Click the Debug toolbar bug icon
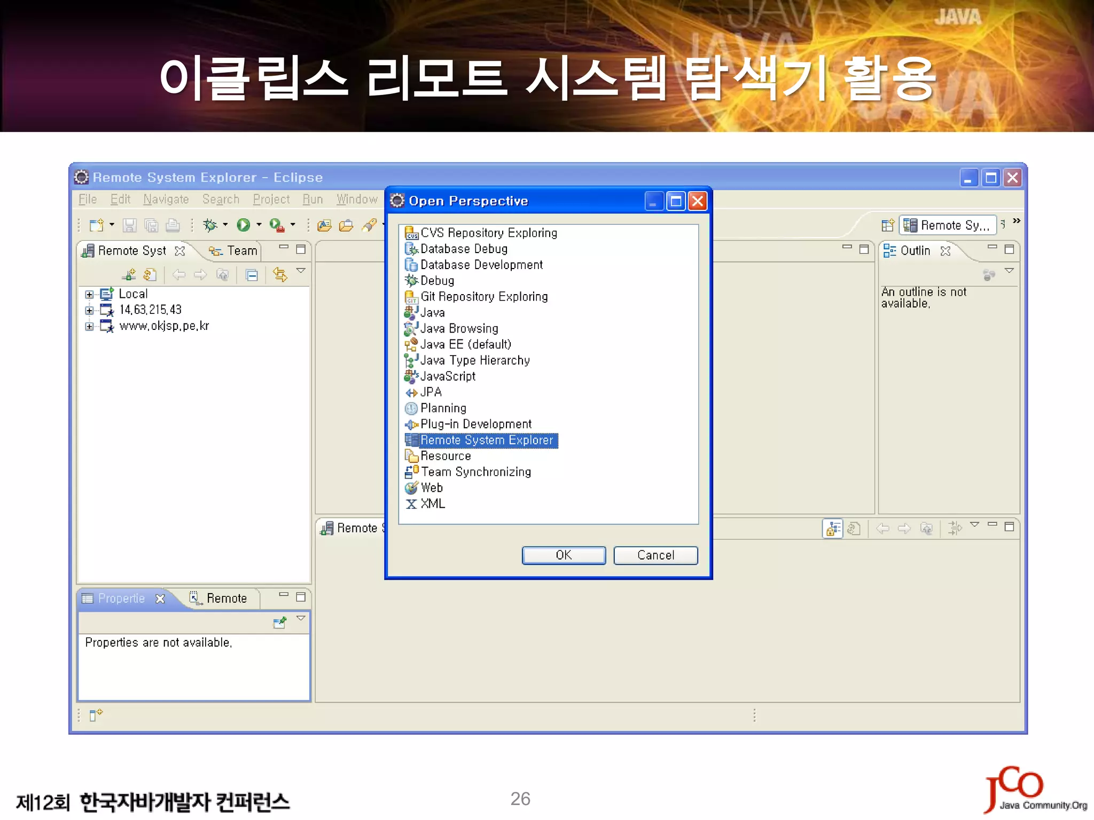The height and width of the screenshot is (820, 1094). tap(210, 225)
